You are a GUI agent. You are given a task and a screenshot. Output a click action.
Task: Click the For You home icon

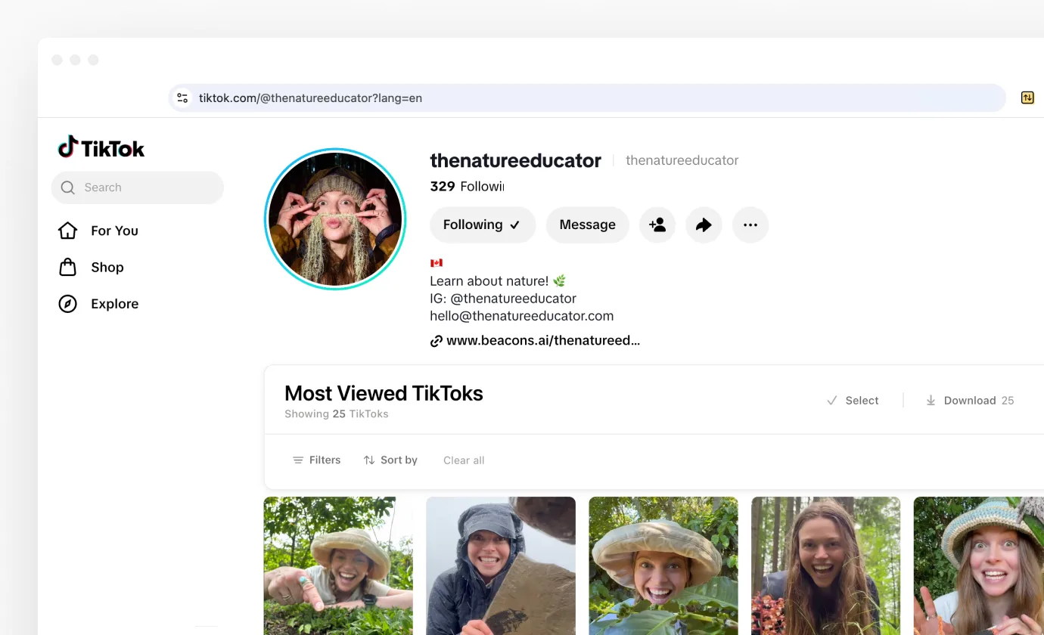click(x=68, y=231)
